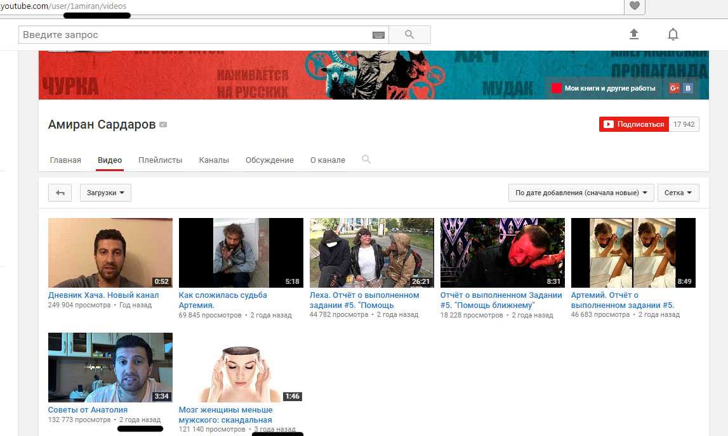Click the channel search magnifier beside О канале
Image resolution: width=728 pixels, height=436 pixels.
(366, 160)
